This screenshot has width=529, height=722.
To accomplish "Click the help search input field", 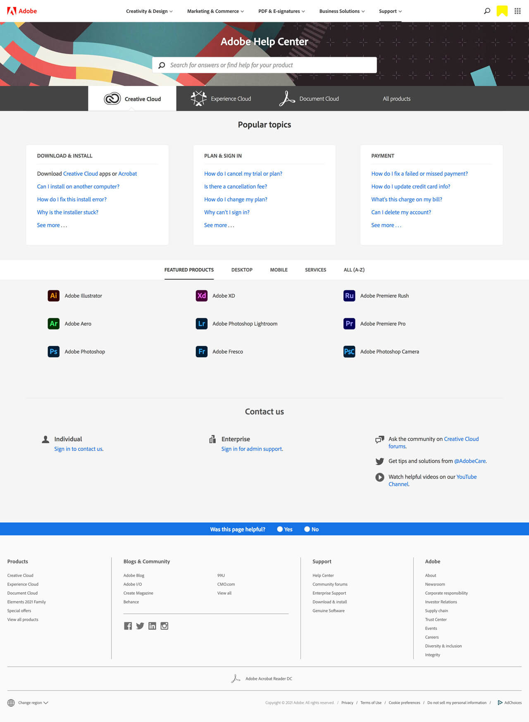I will [264, 65].
